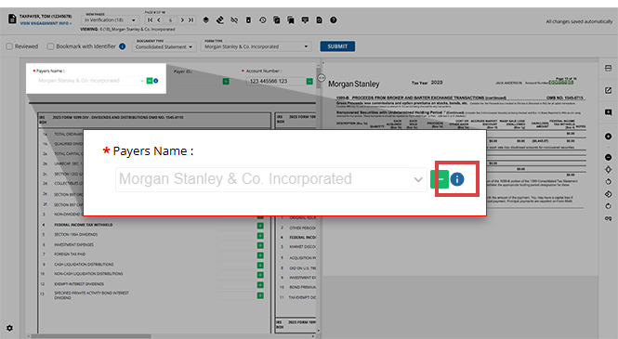Open the View Engagement Info link
This screenshot has height=339, width=618.
(x=46, y=23)
